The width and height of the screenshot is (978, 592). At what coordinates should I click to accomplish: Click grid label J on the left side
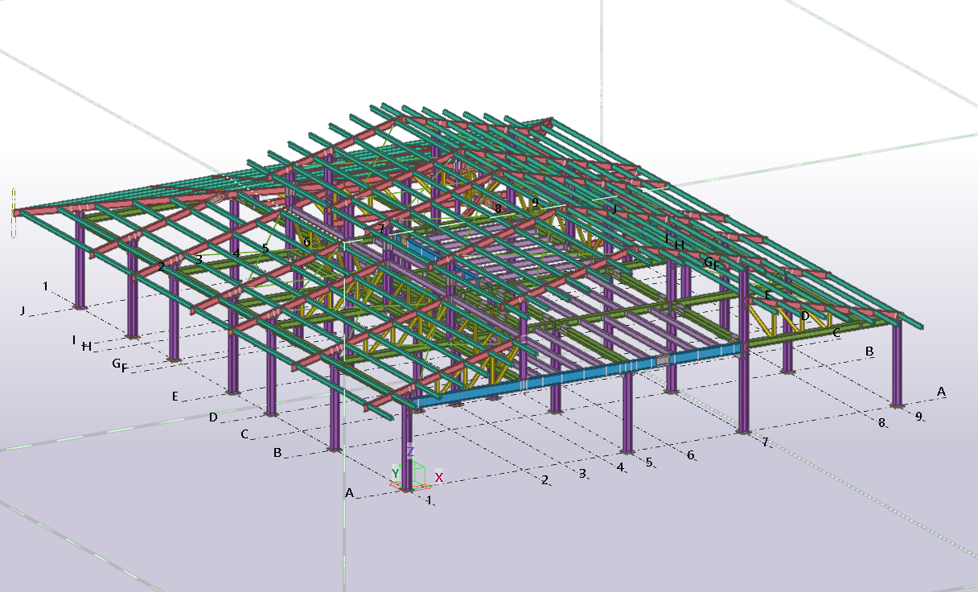click(x=23, y=310)
